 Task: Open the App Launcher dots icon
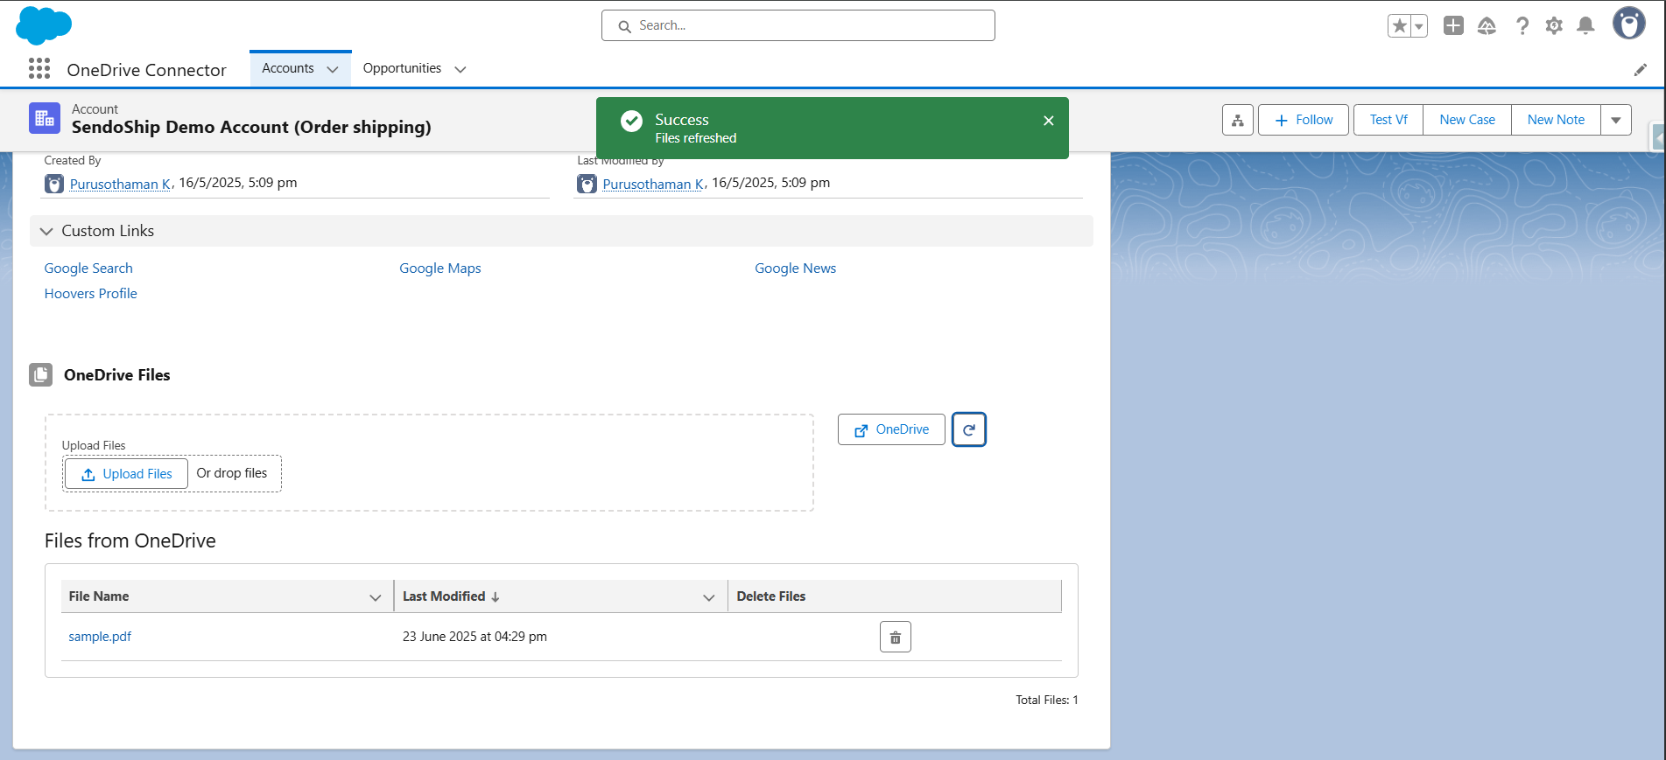point(39,68)
